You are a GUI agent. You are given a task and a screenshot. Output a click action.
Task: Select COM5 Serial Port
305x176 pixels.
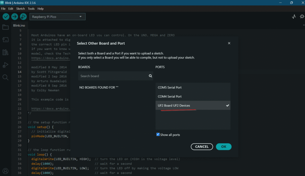click(x=193, y=88)
